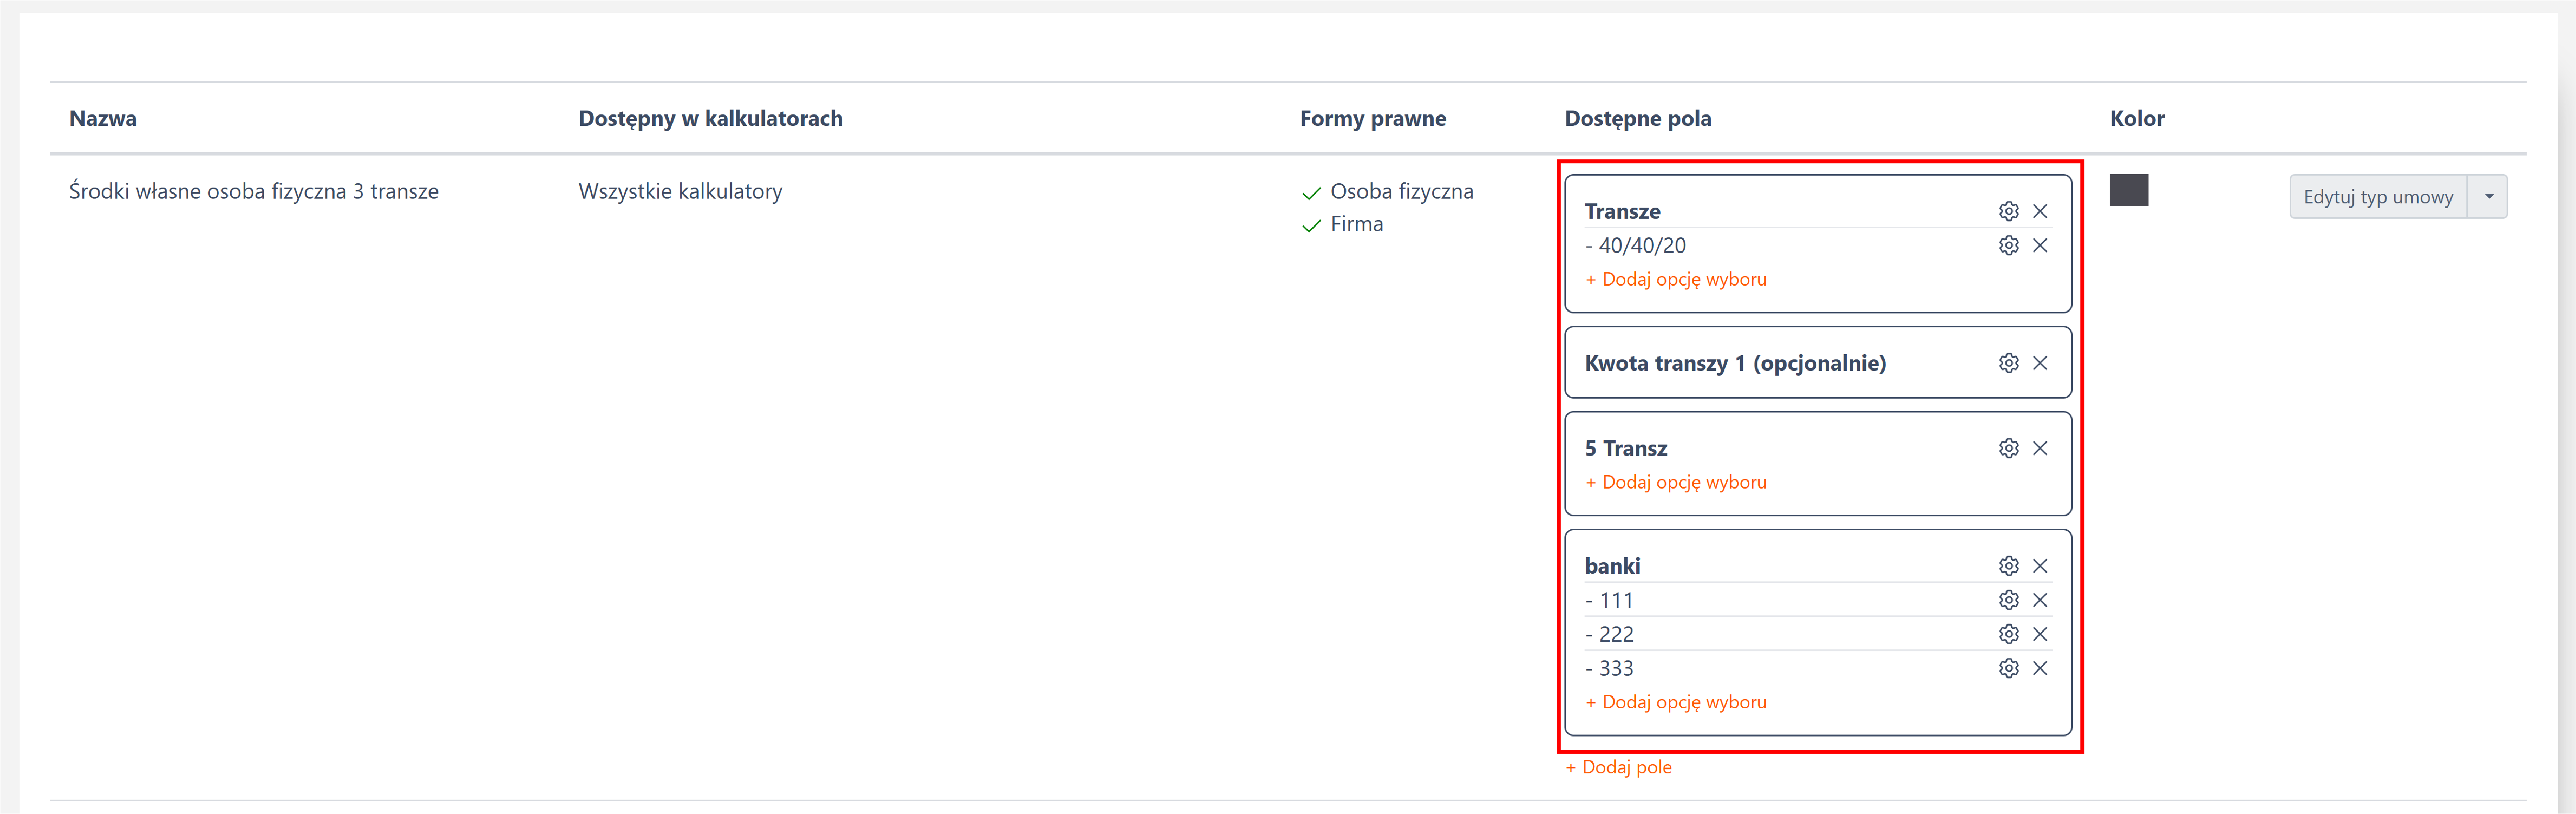Delete the 111 option from banki
Viewport: 2576px width, 814px height.
pyautogui.click(x=2040, y=600)
